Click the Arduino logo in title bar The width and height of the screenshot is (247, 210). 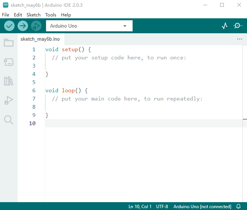tap(6, 5)
